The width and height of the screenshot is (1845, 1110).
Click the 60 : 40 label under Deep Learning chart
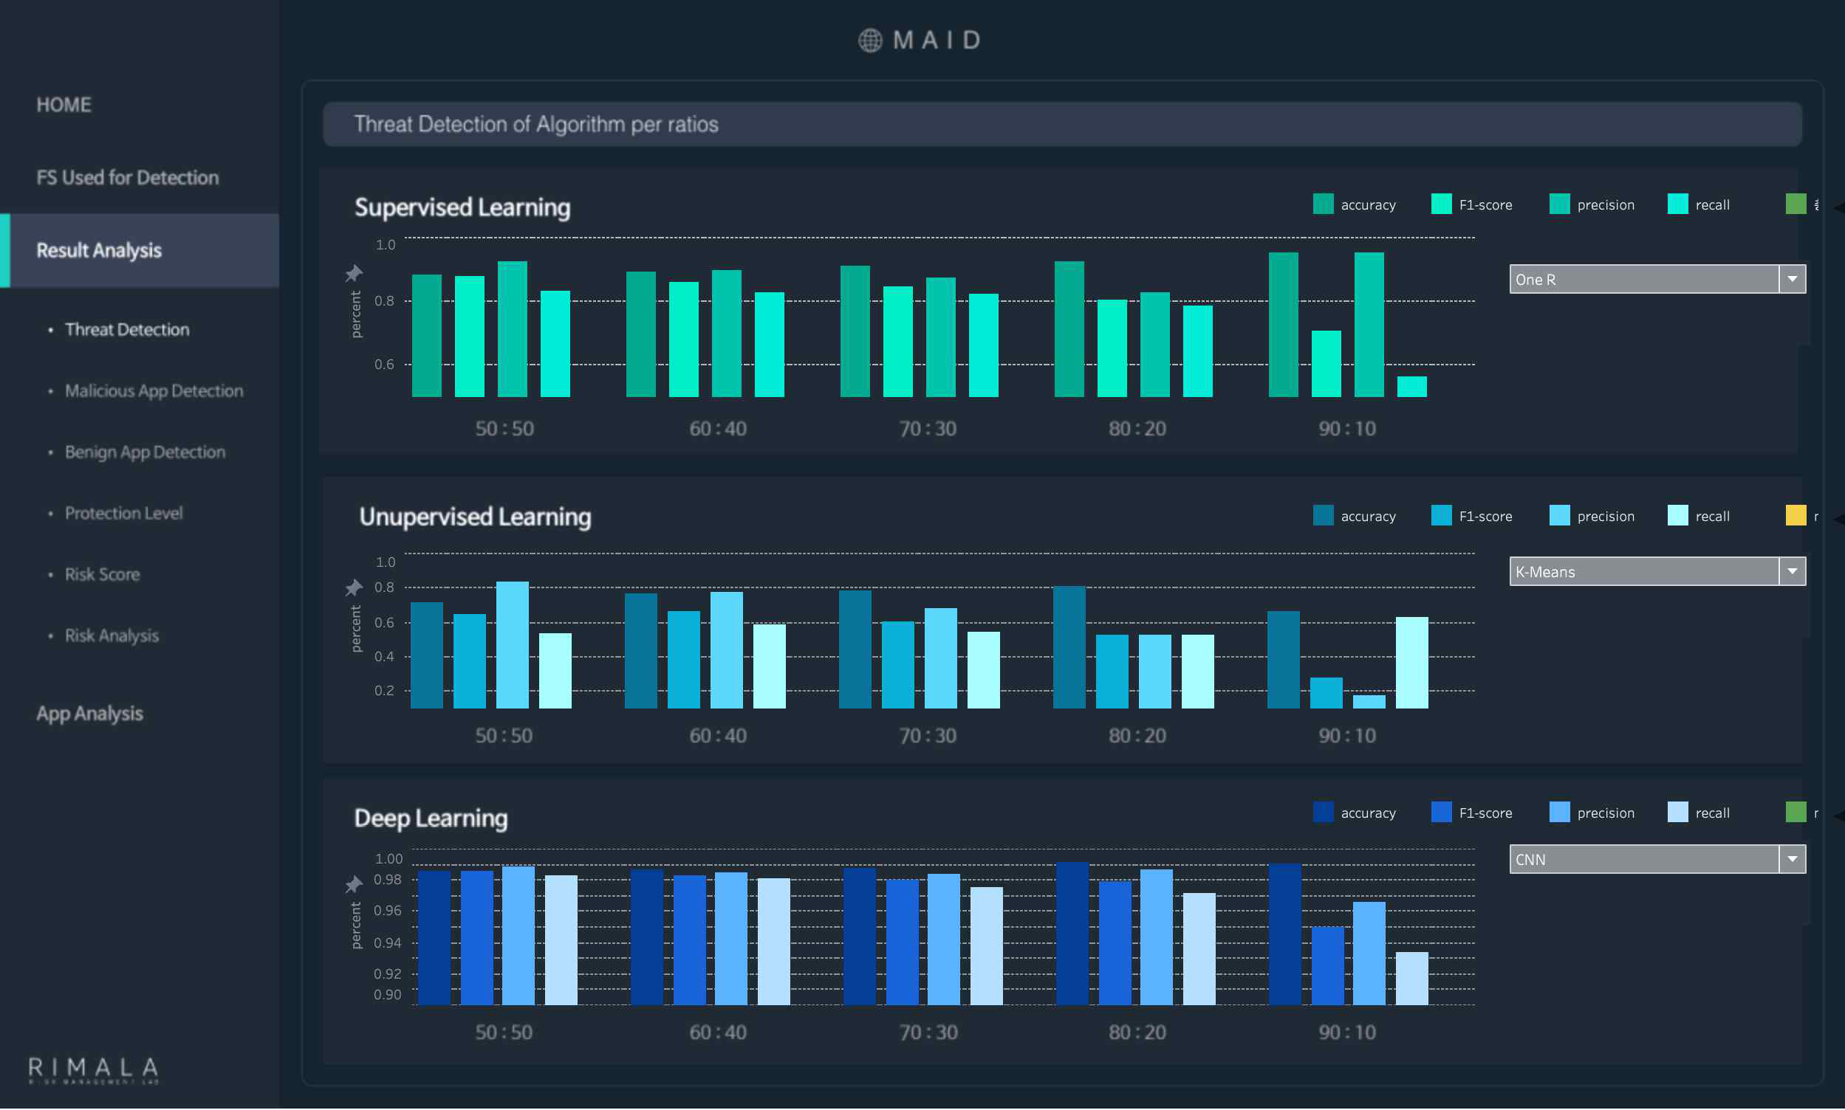[719, 1034]
